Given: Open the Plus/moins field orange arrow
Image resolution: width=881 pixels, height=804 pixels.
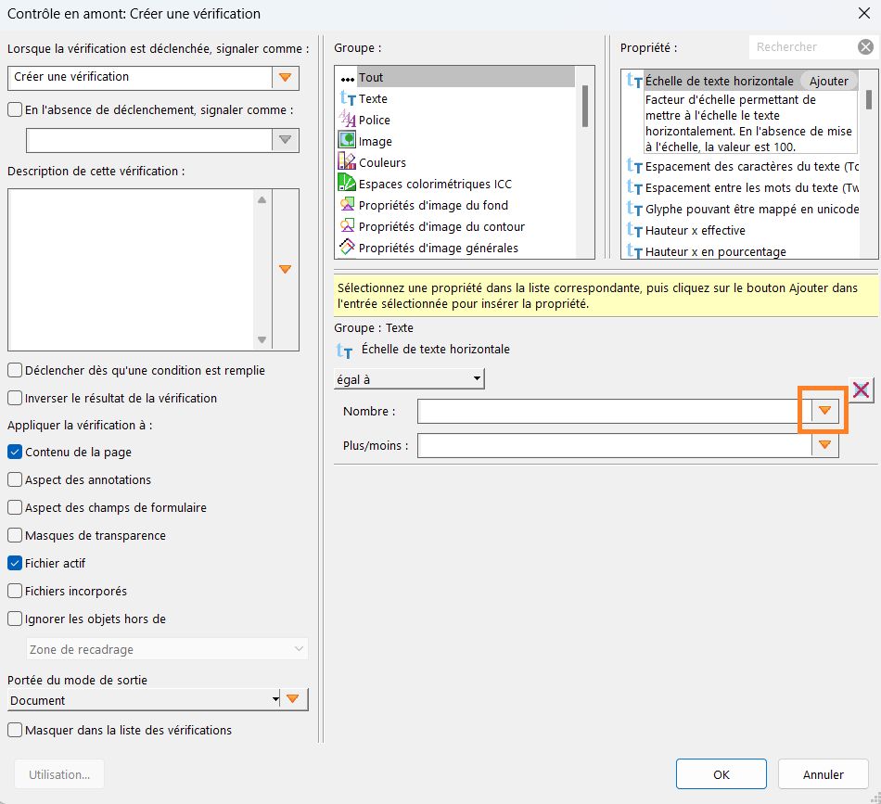Looking at the screenshot, I should coord(824,445).
